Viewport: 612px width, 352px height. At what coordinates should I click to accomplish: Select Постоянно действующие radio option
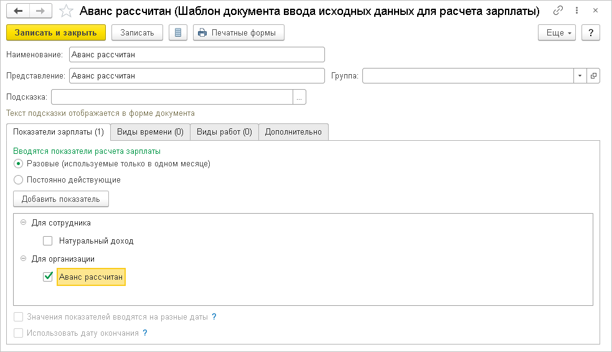18,179
